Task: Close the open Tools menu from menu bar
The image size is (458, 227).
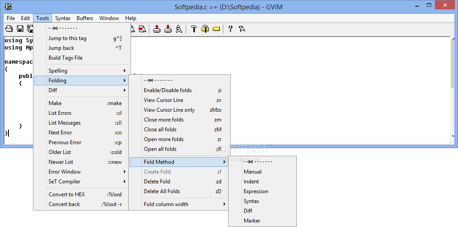Action: pos(43,18)
